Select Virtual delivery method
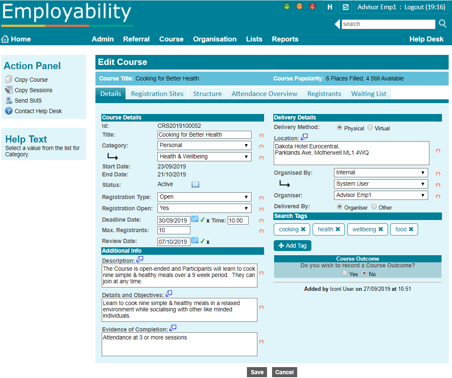Viewport: 452px width, 378px height. pyautogui.click(x=370, y=128)
